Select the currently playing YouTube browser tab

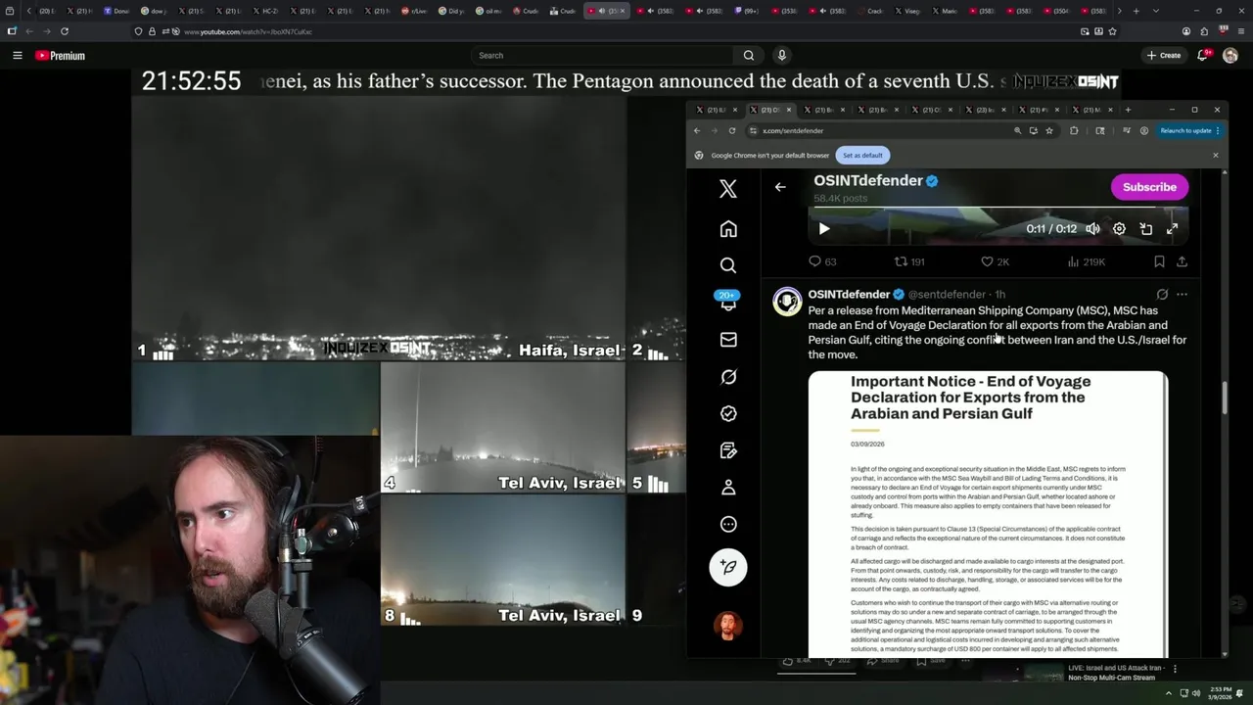pyautogui.click(x=605, y=11)
